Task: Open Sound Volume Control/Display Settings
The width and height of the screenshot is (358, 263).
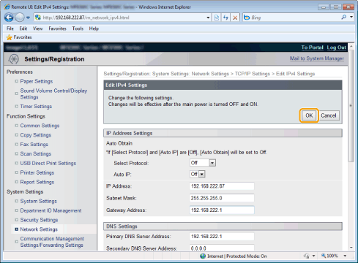Action: coord(53,94)
